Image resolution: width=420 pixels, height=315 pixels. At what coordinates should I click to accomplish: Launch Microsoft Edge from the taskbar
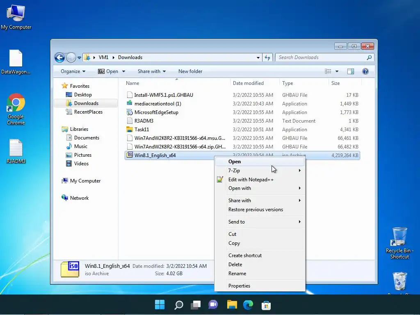(x=248, y=305)
